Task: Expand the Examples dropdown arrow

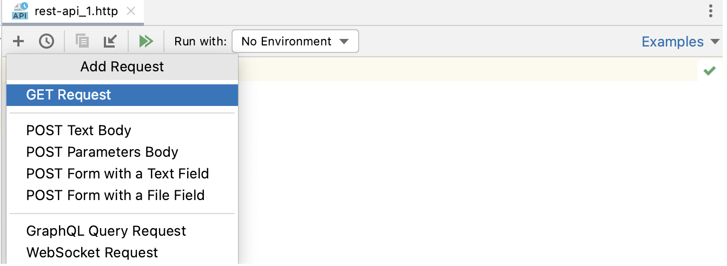Action: [716, 42]
